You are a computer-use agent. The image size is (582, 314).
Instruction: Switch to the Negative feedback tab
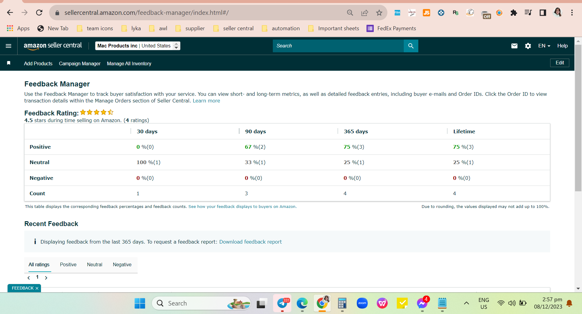click(x=122, y=264)
